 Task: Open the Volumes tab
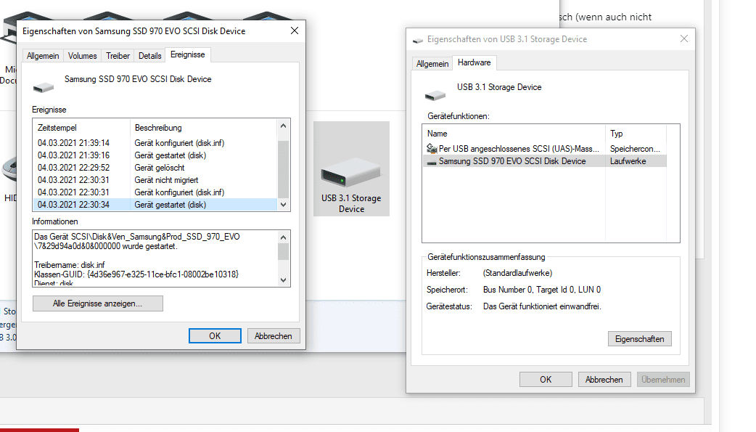[83, 56]
